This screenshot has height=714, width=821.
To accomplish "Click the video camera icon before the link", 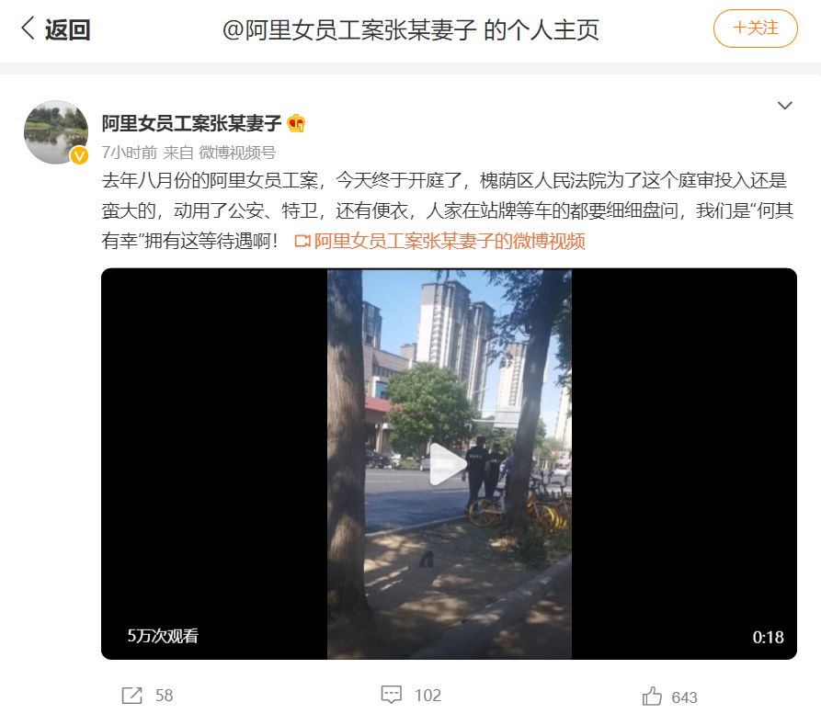I will (302, 241).
